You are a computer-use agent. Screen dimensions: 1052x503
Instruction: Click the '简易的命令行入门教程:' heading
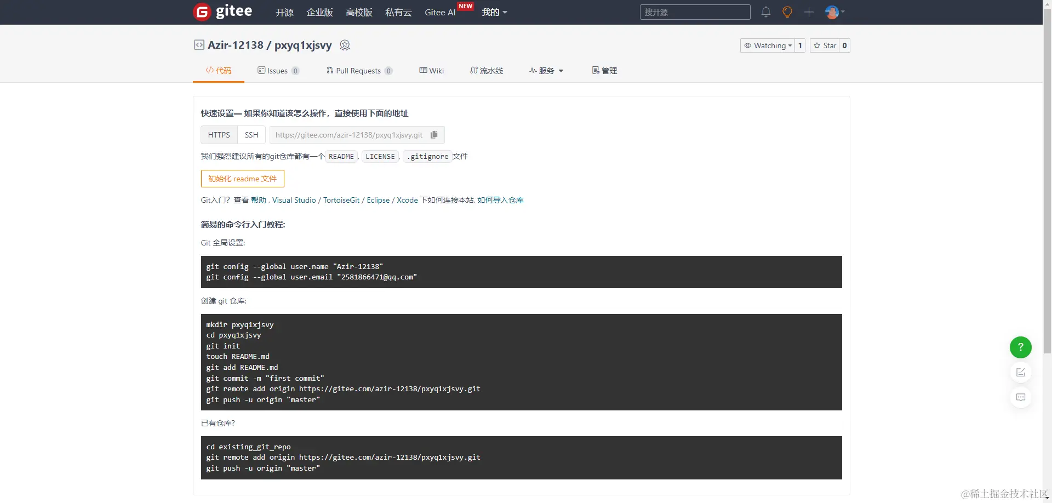243,224
